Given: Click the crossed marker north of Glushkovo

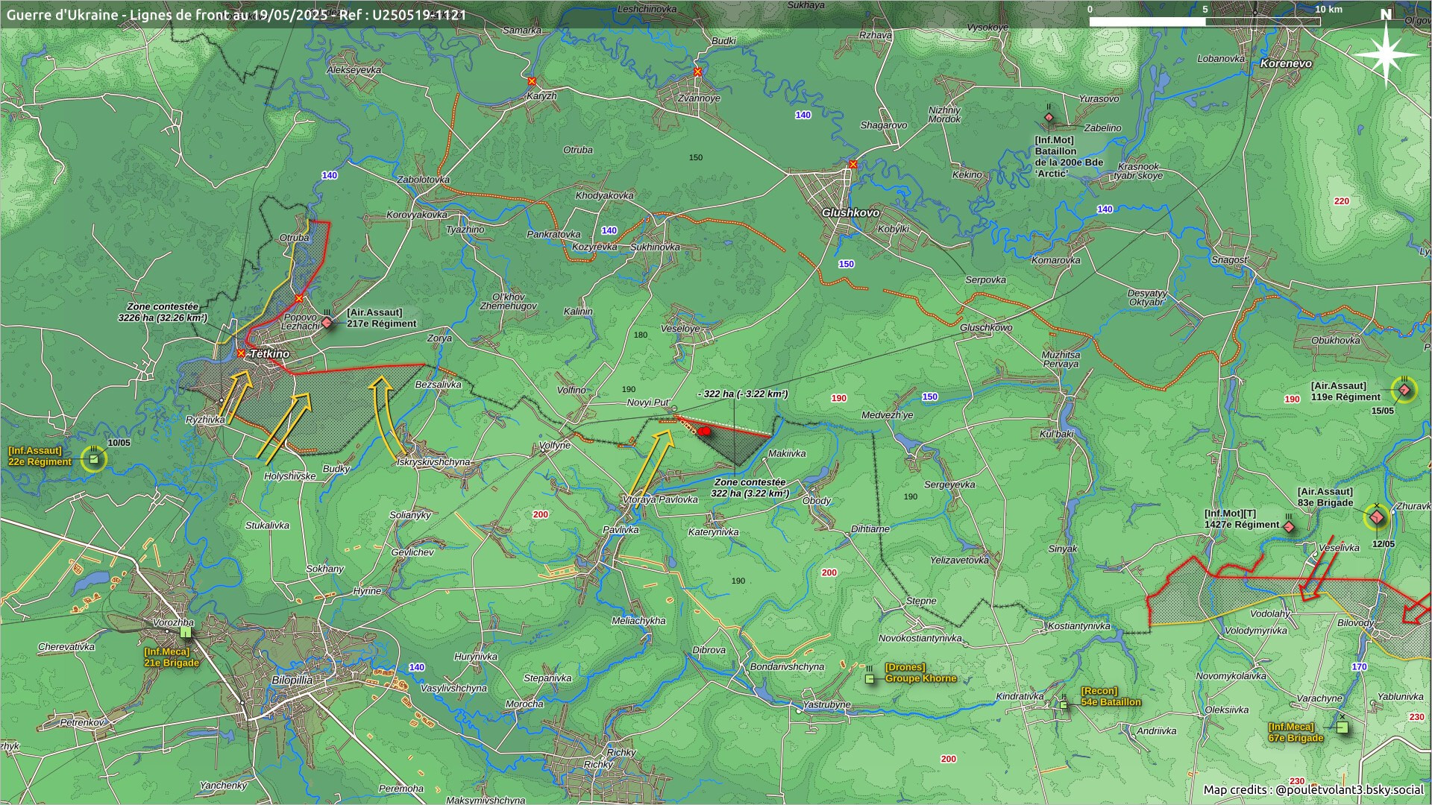Looking at the screenshot, I should (852, 165).
